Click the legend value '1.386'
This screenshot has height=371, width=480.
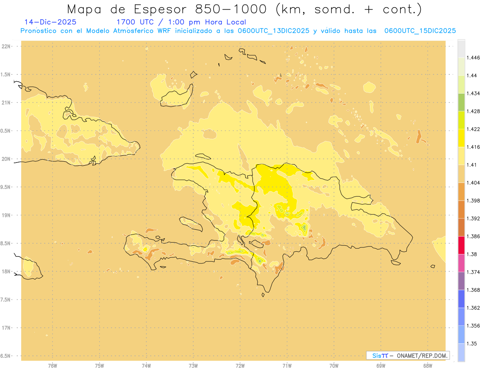click(x=473, y=236)
